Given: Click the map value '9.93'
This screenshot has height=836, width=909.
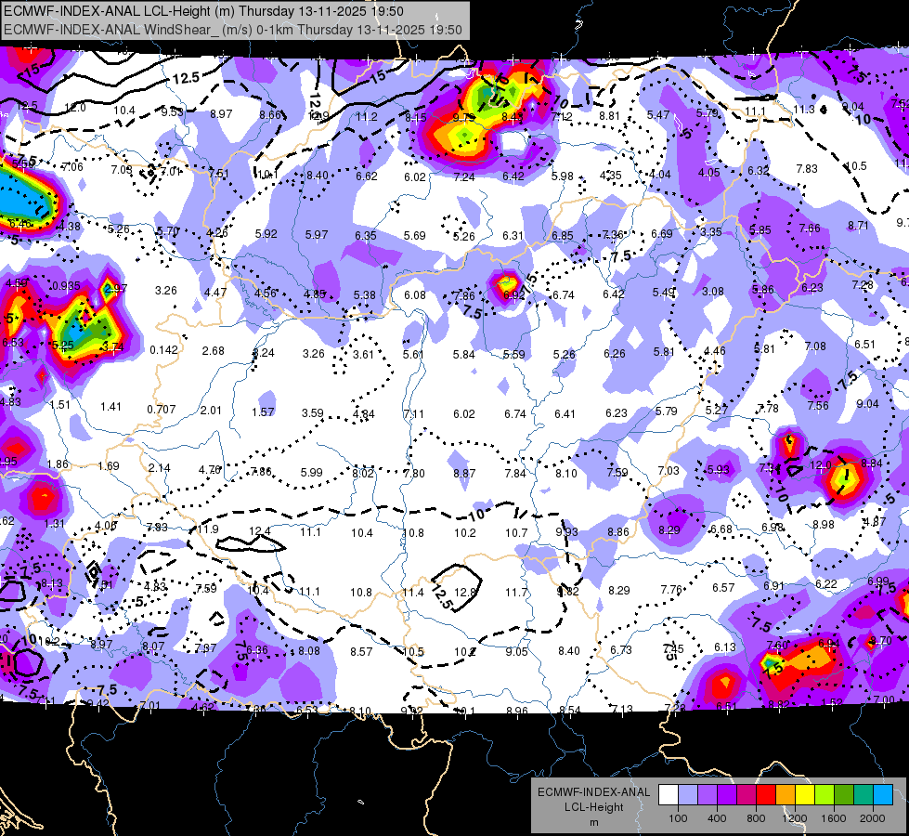Looking at the screenshot, I should (x=567, y=532).
